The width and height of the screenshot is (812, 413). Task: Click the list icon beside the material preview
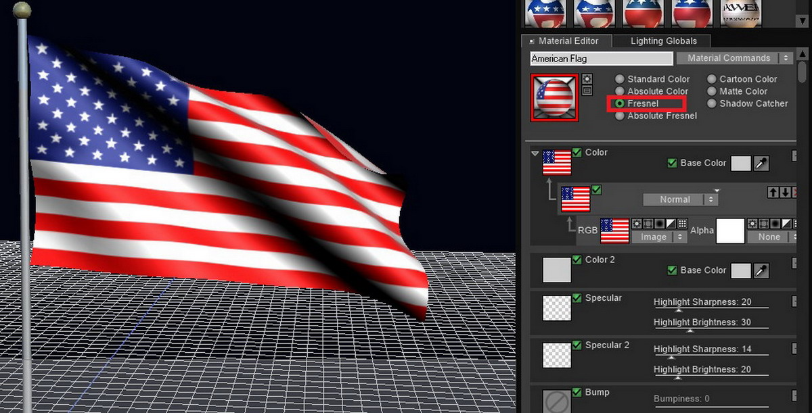pos(587,91)
